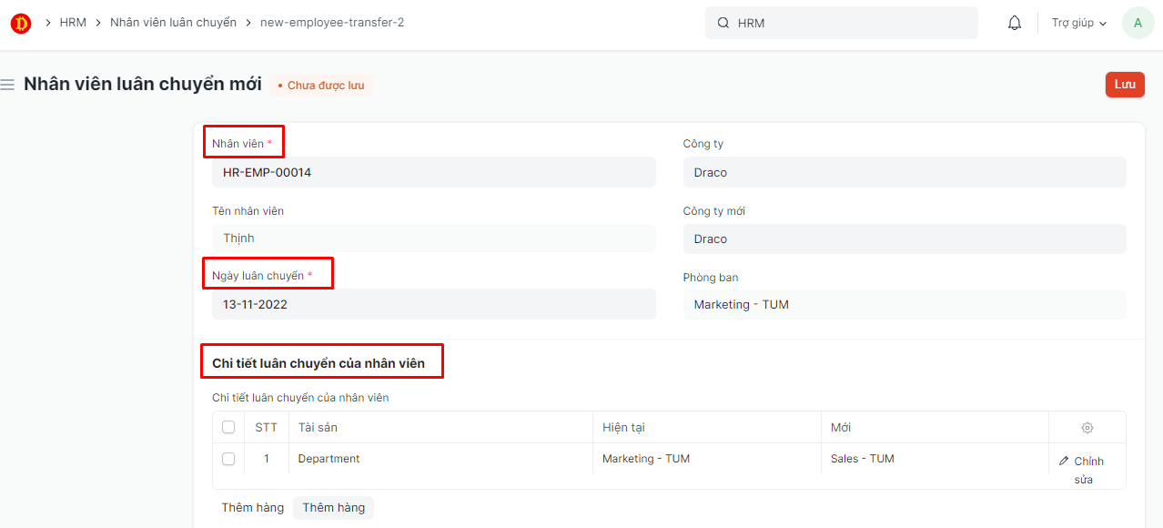Click the Công ty field
Viewport: 1163px width, 528px height.
point(905,172)
